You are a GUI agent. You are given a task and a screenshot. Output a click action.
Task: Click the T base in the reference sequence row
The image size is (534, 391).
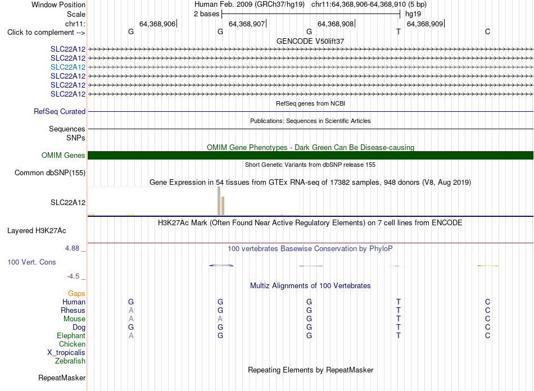[398, 31]
